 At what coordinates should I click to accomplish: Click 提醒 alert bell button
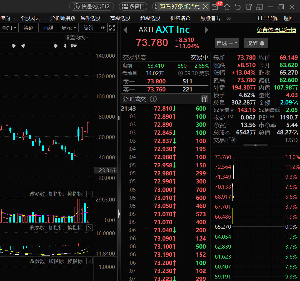[x=256, y=43]
